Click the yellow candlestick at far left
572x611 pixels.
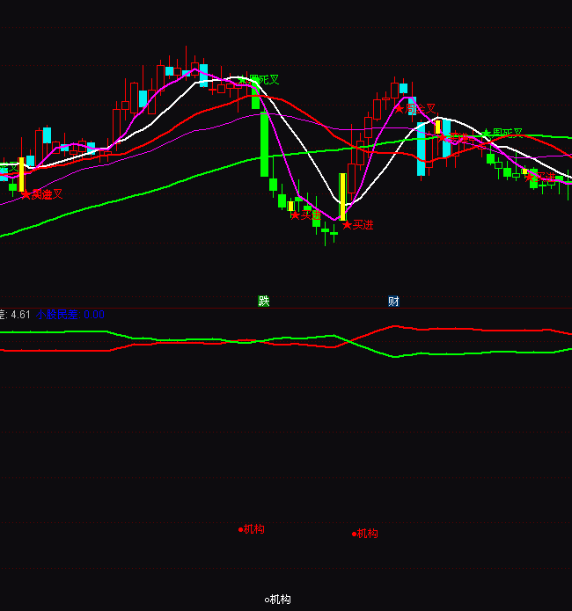click(21, 174)
